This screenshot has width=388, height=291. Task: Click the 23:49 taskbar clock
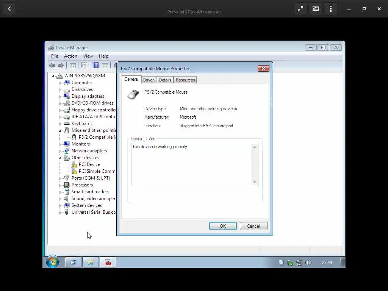327,263
